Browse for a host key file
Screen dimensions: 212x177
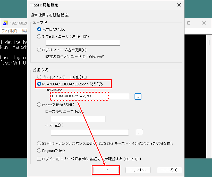click(139, 132)
